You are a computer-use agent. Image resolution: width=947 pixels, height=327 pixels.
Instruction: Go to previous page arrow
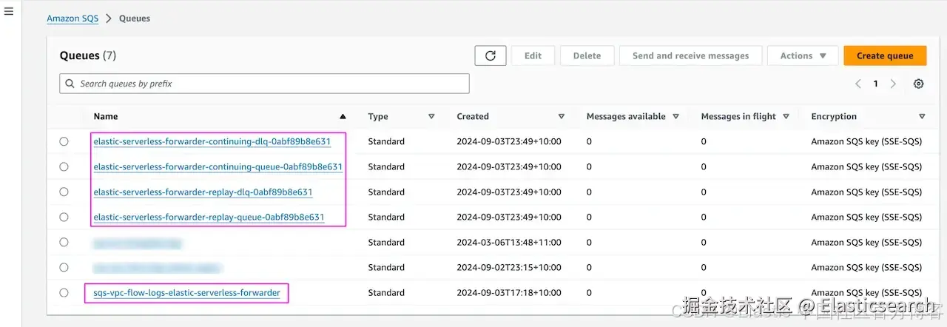(858, 84)
